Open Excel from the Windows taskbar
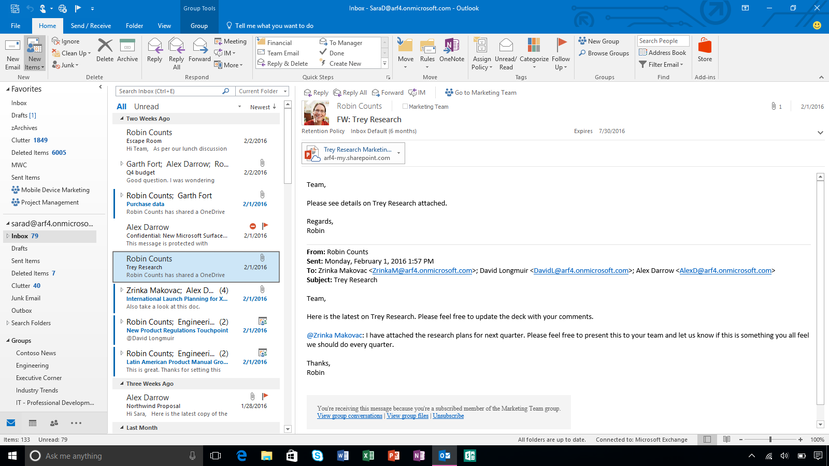Viewport: 829px width, 466px height. point(368,456)
